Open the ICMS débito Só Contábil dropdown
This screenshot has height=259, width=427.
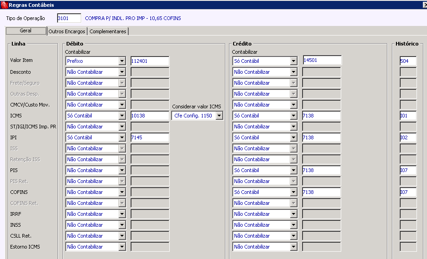95,116
